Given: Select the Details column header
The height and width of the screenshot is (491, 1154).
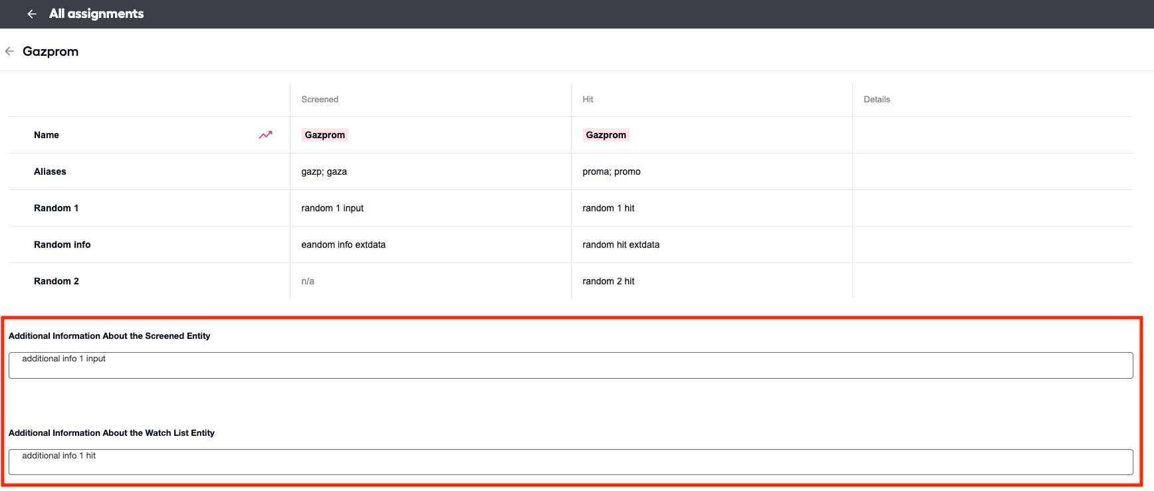Looking at the screenshot, I should (x=877, y=100).
